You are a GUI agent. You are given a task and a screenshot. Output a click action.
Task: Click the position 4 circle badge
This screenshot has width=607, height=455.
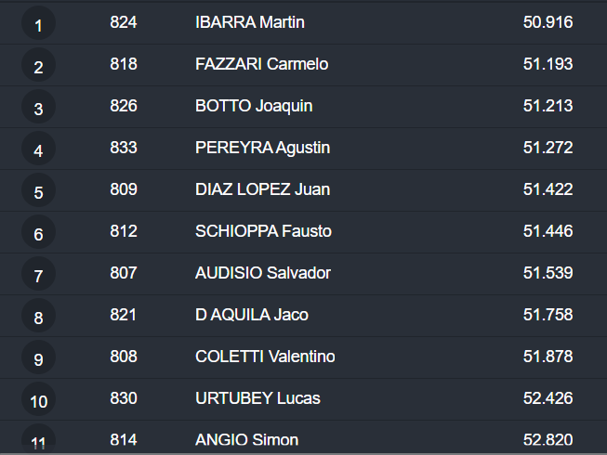(38, 149)
